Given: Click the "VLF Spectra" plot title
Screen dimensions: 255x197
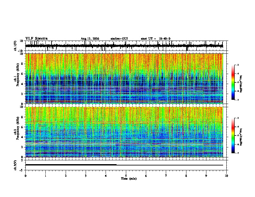Looking at the screenshot, I should 36,39.
